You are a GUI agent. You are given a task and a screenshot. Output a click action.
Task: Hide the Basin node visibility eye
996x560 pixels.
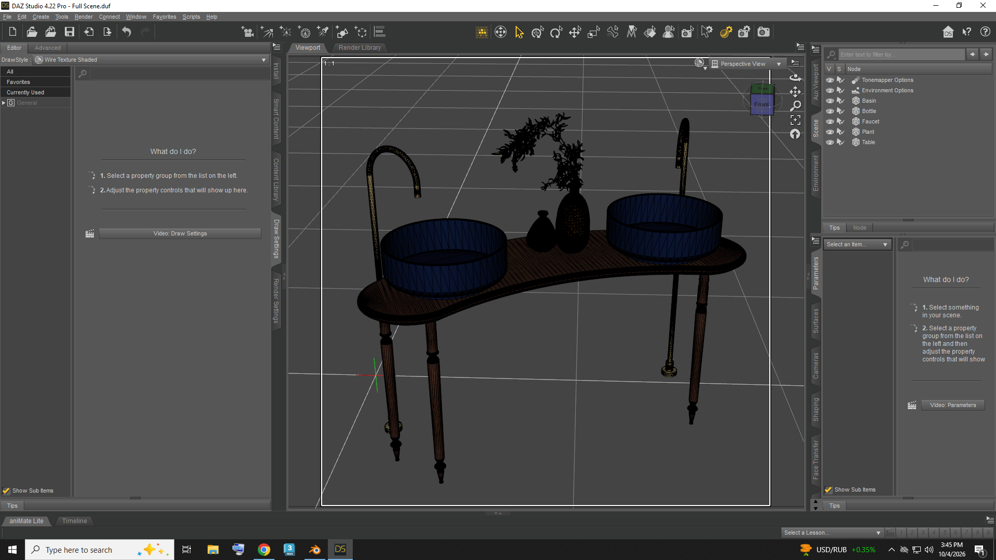(x=830, y=101)
